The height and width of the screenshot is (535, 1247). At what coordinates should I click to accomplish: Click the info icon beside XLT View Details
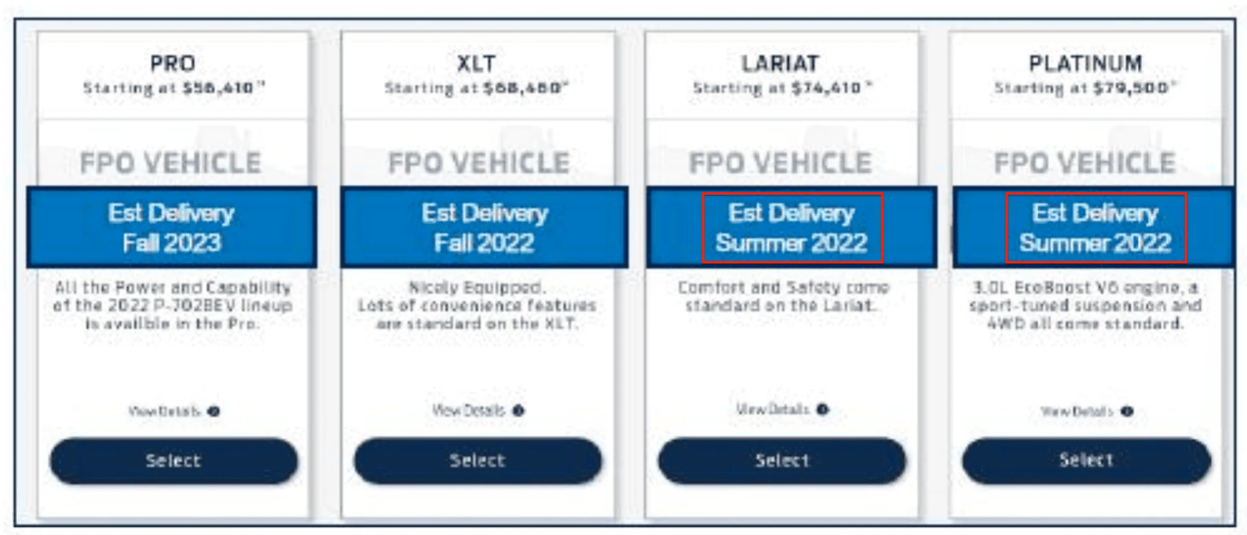point(518,411)
